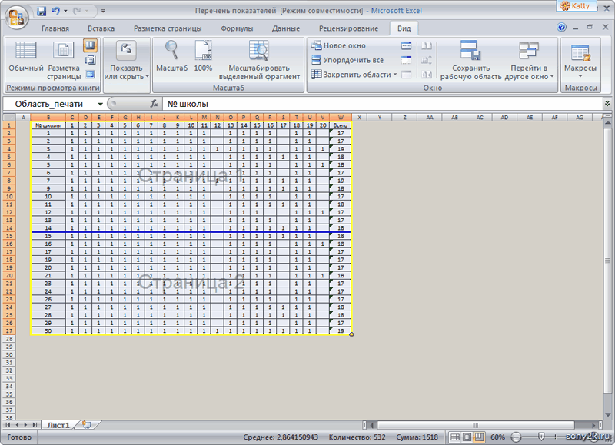This screenshot has width=615, height=445.
Task: Click view side by side icon
Action: click(x=427, y=46)
